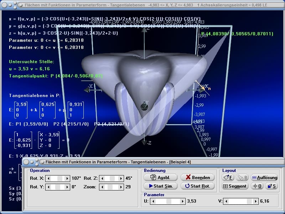
Task: Click the 3D heart-shaped surface rendering
Action: (x=145, y=92)
